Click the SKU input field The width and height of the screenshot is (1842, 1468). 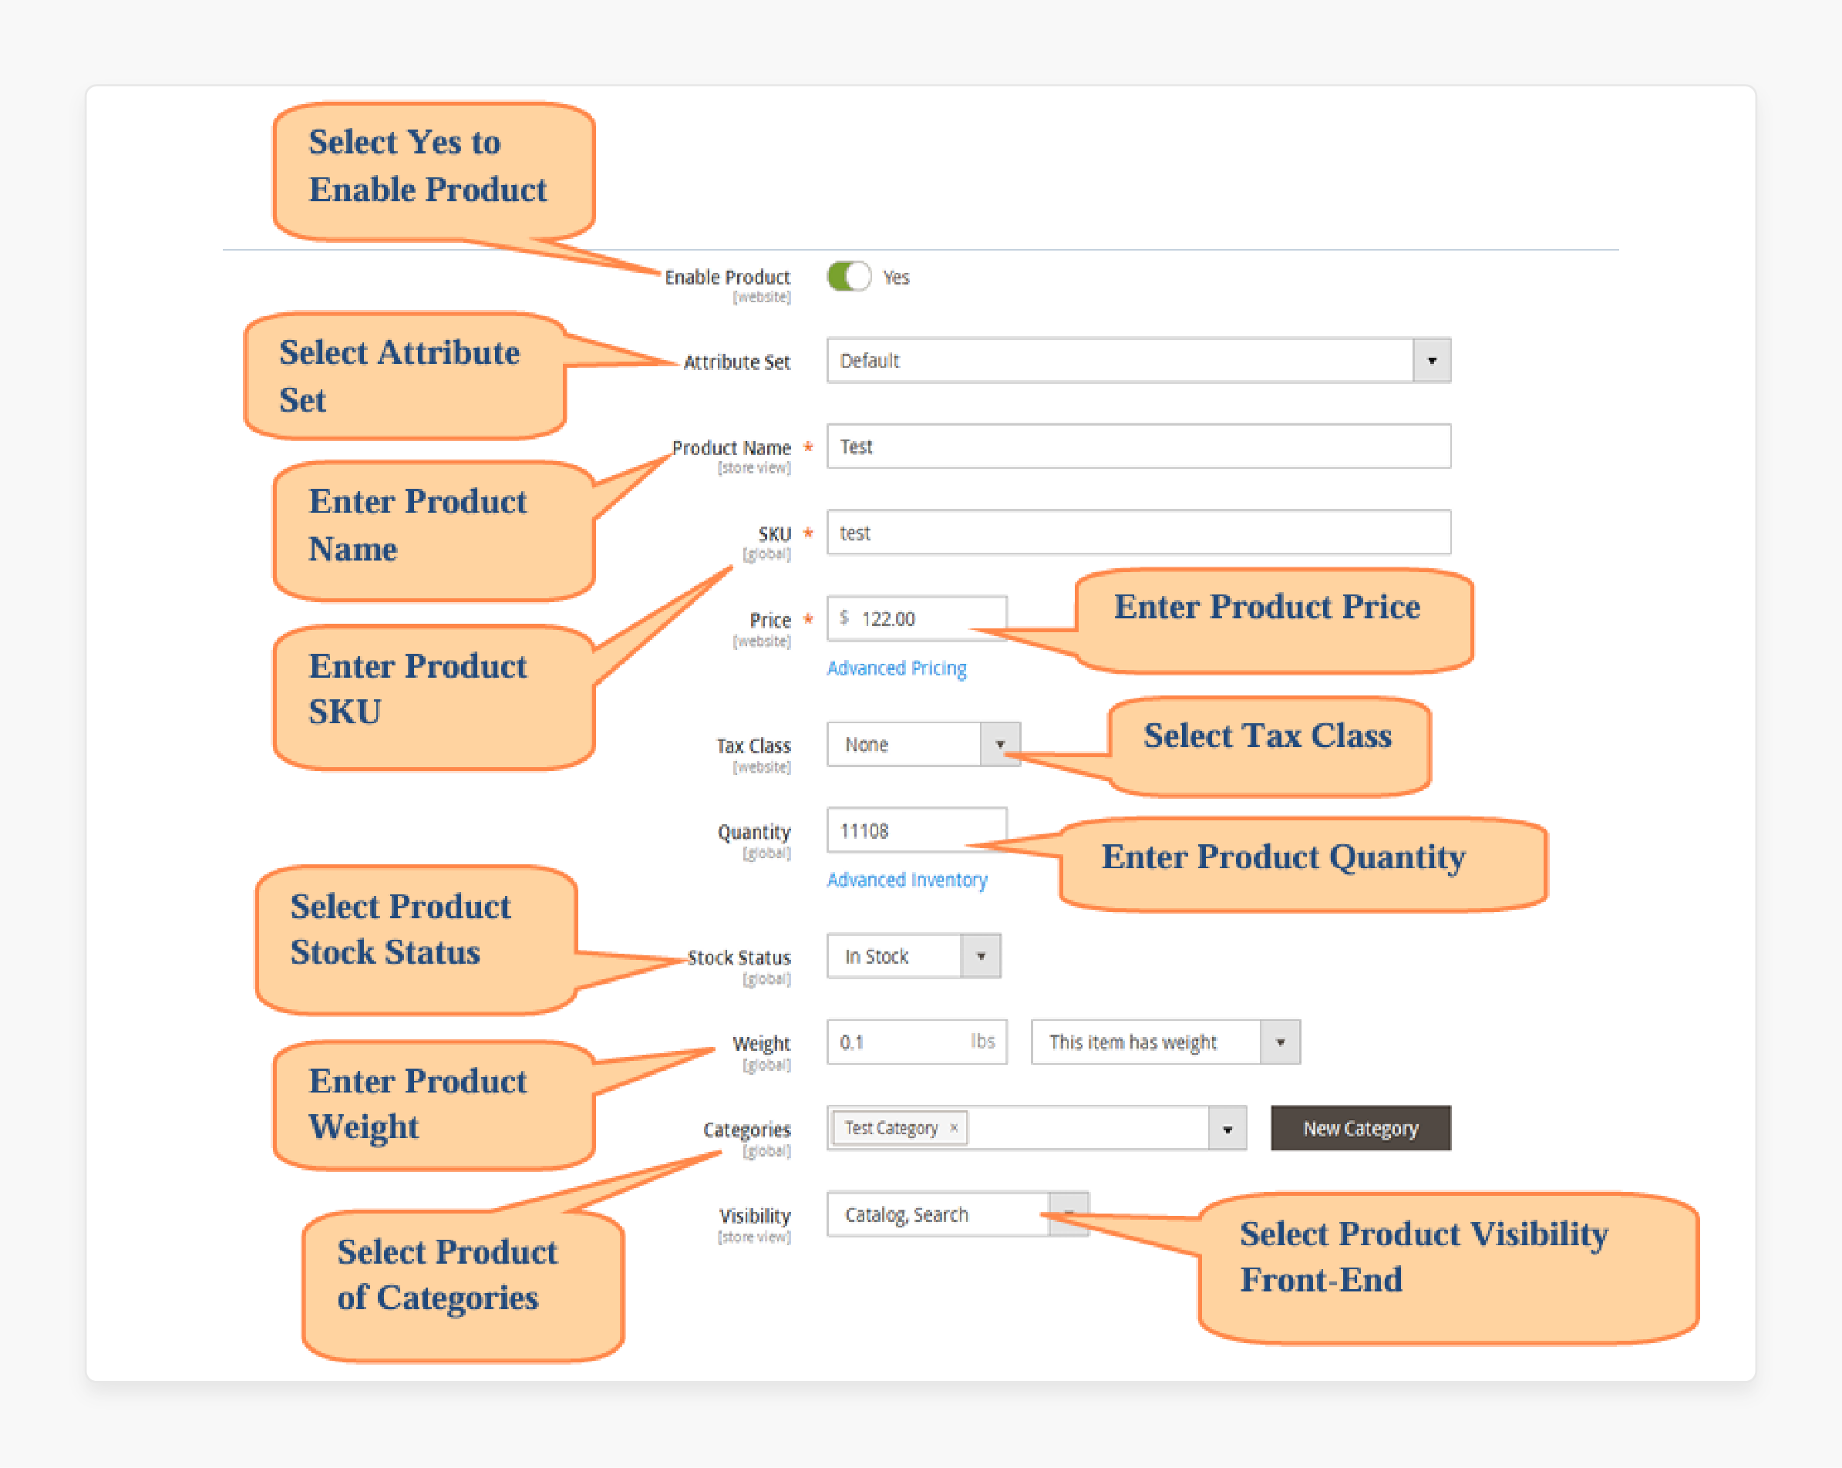pos(1138,532)
